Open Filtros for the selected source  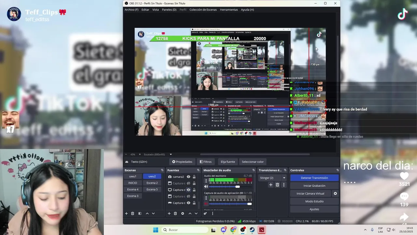pyautogui.click(x=206, y=162)
